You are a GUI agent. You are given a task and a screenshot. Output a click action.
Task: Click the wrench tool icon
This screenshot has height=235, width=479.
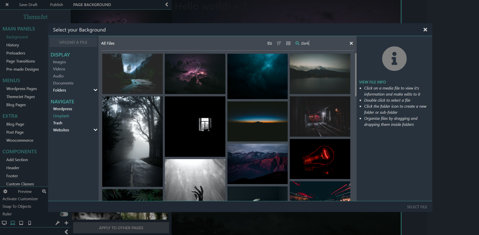click(x=58, y=223)
